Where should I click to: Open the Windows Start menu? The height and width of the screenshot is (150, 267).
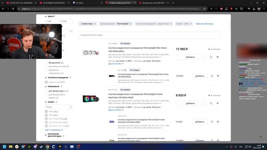(x=5, y=147)
